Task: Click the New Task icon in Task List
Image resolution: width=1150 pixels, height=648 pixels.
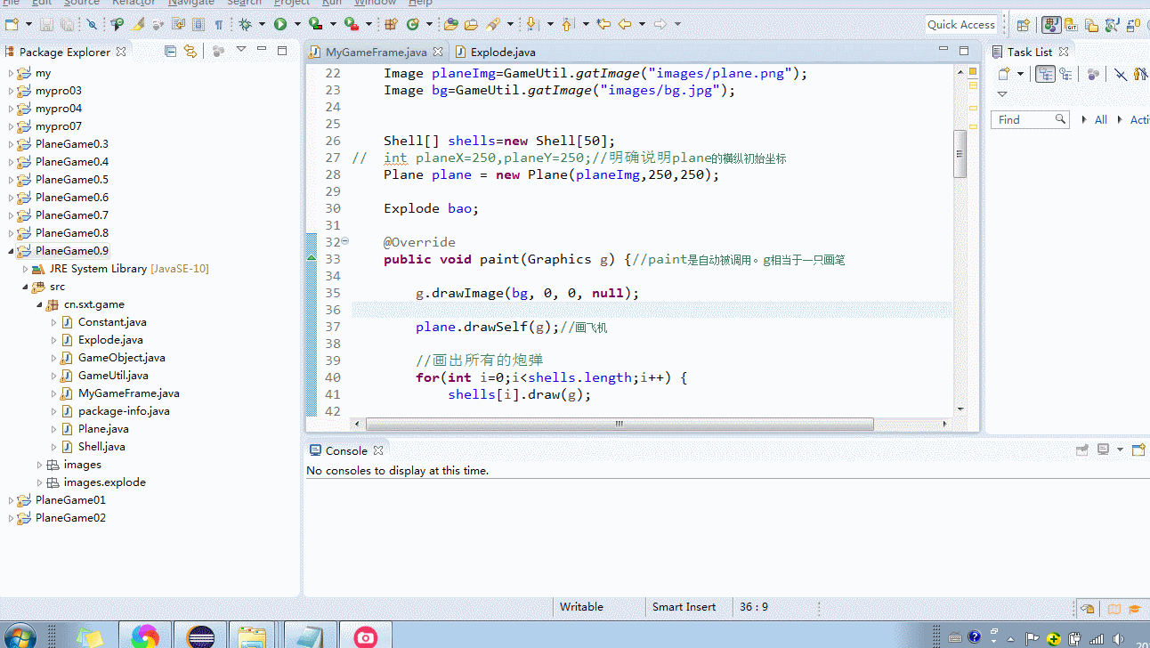Action: click(x=1004, y=74)
